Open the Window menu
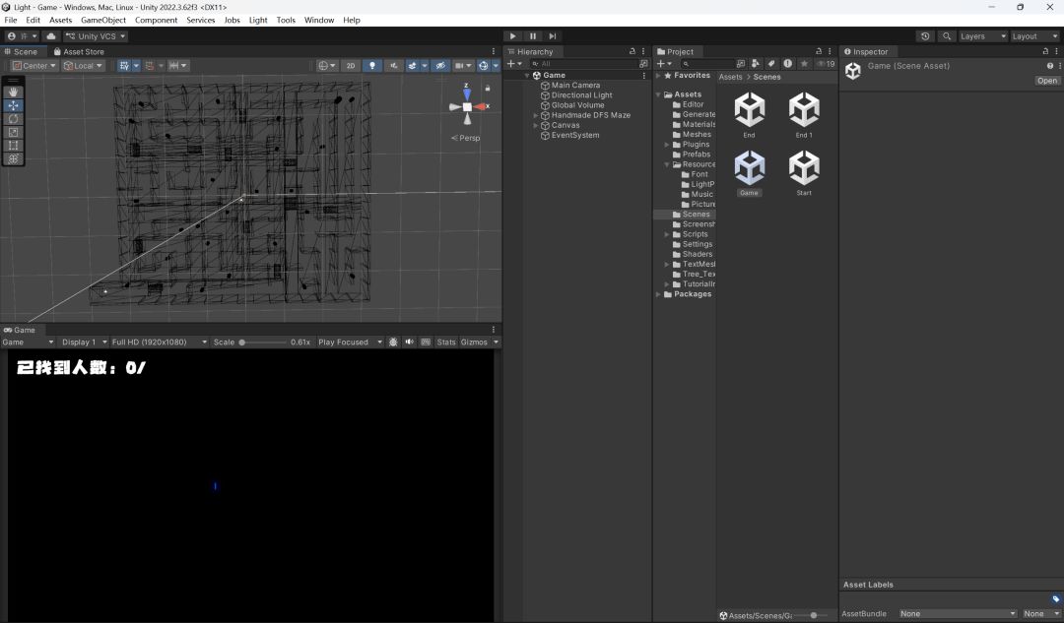 click(x=319, y=20)
